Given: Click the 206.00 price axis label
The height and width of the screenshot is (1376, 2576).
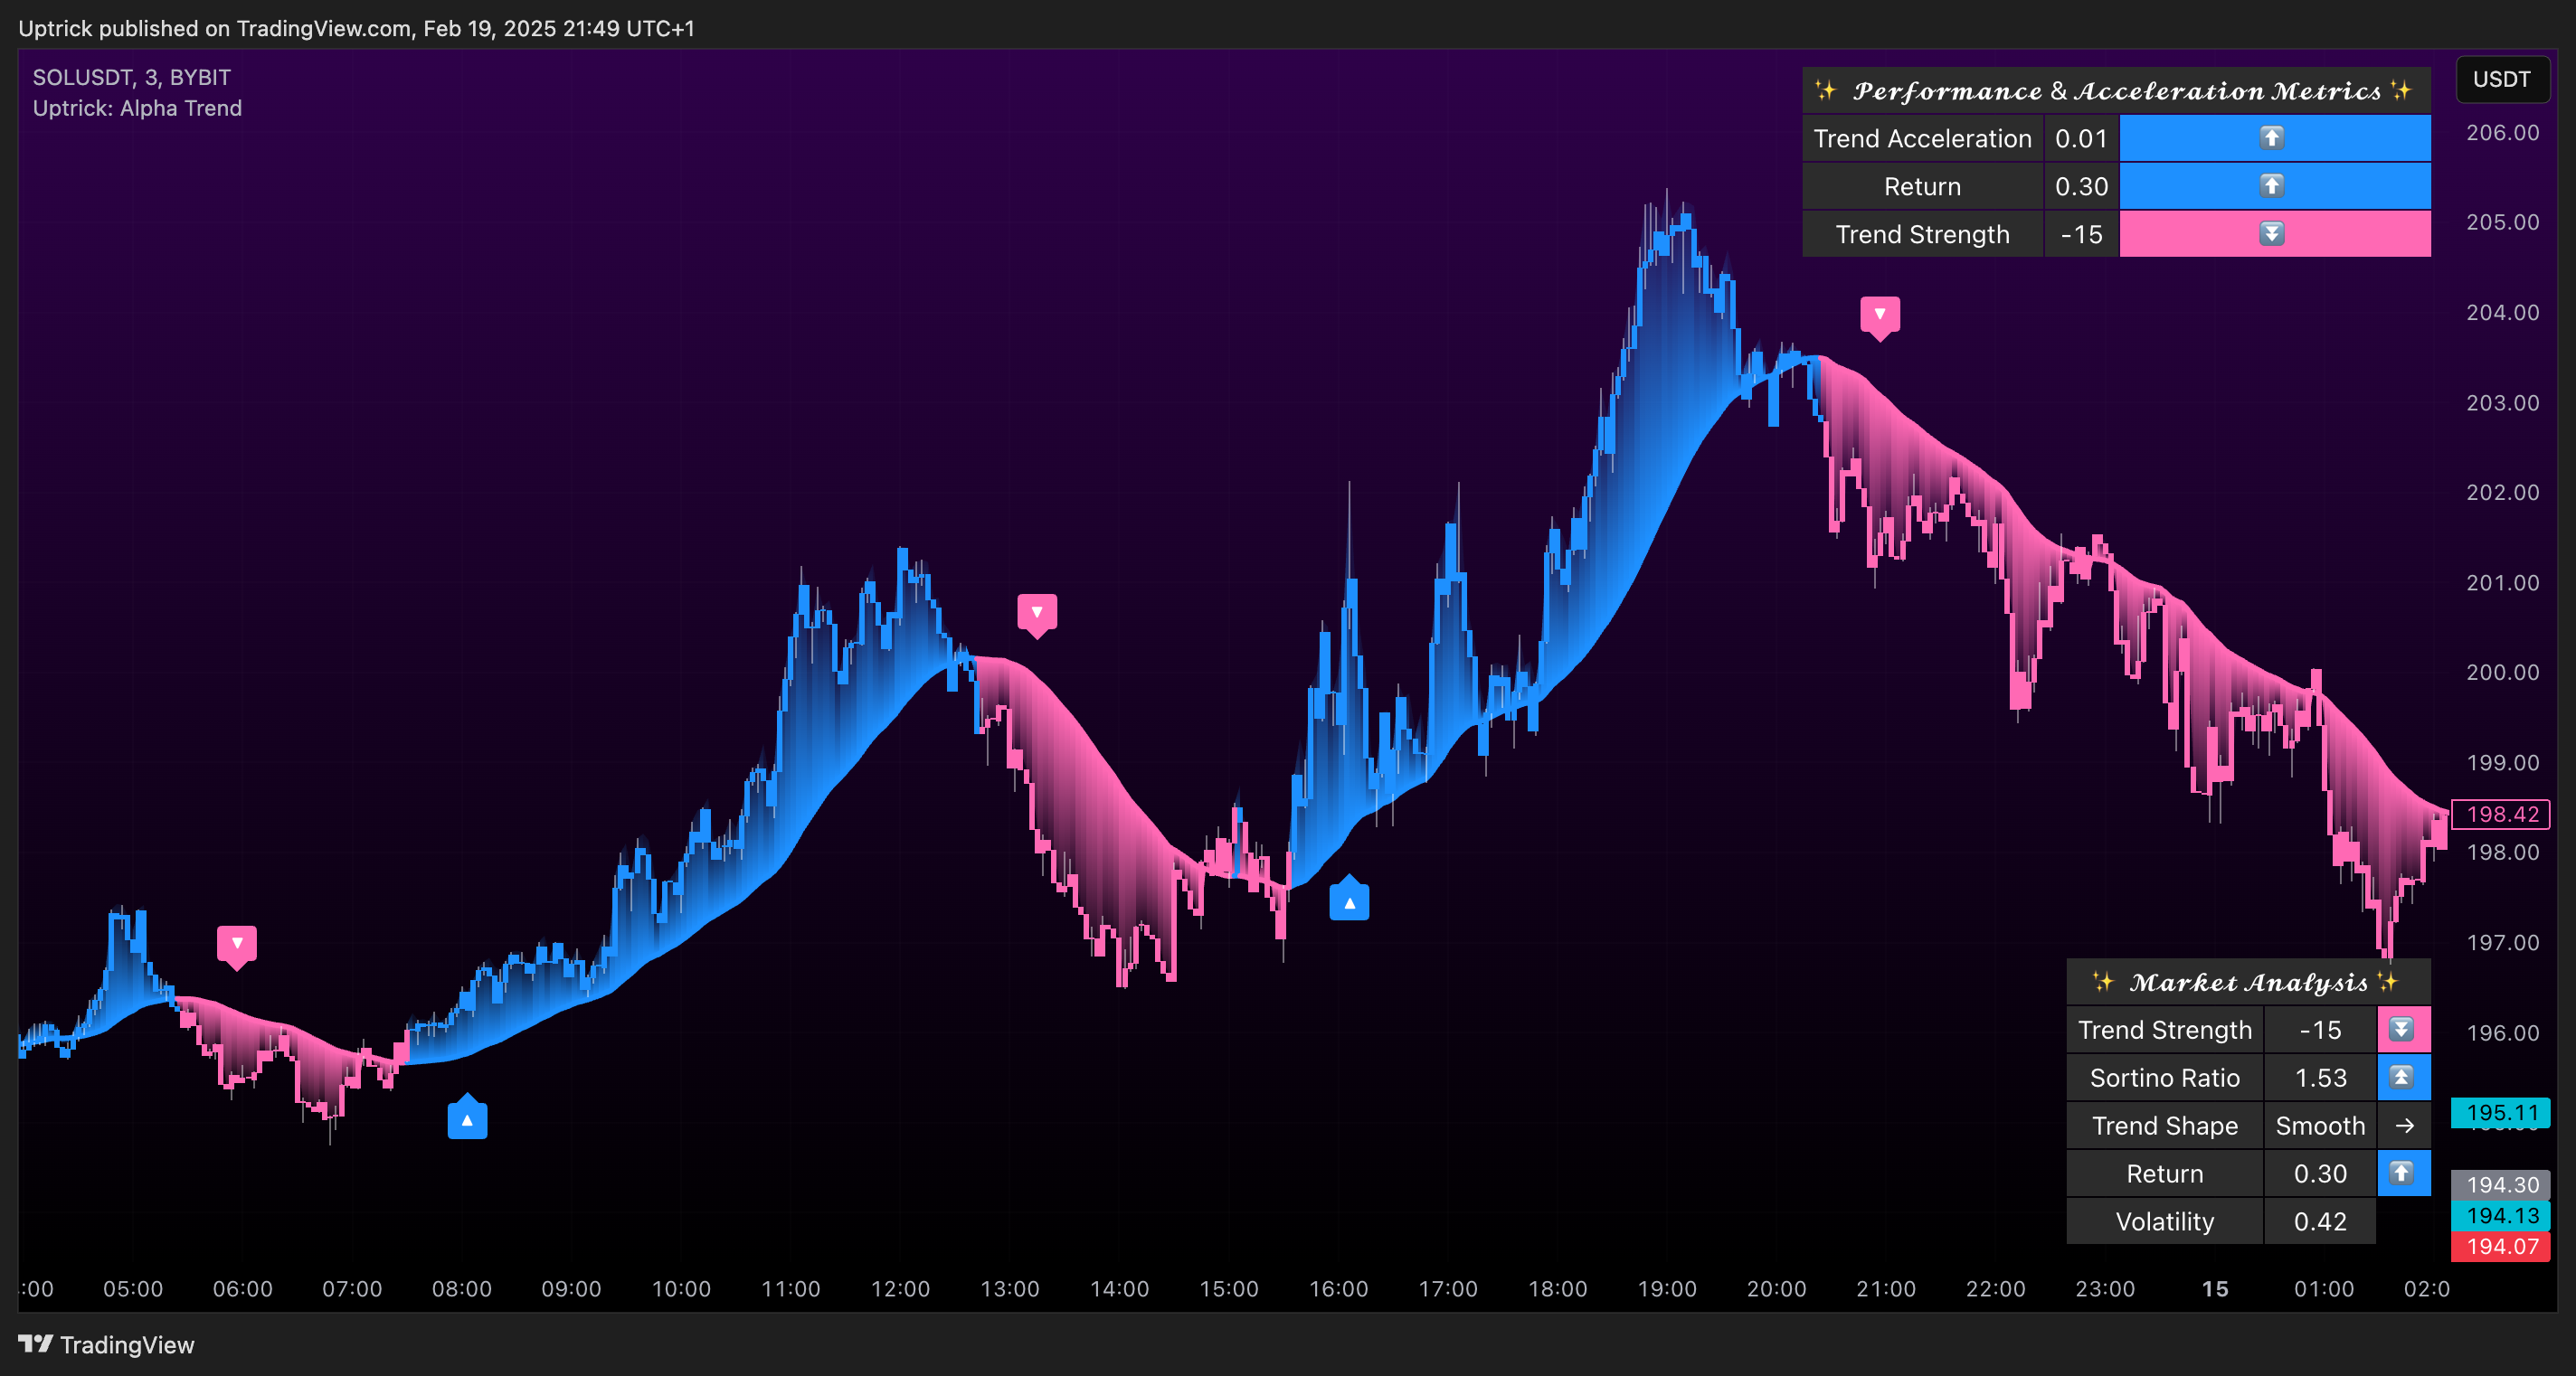Looking at the screenshot, I should [x=2502, y=132].
